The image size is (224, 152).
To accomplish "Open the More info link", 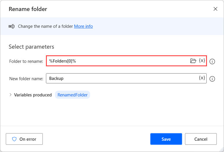I will [84, 26].
